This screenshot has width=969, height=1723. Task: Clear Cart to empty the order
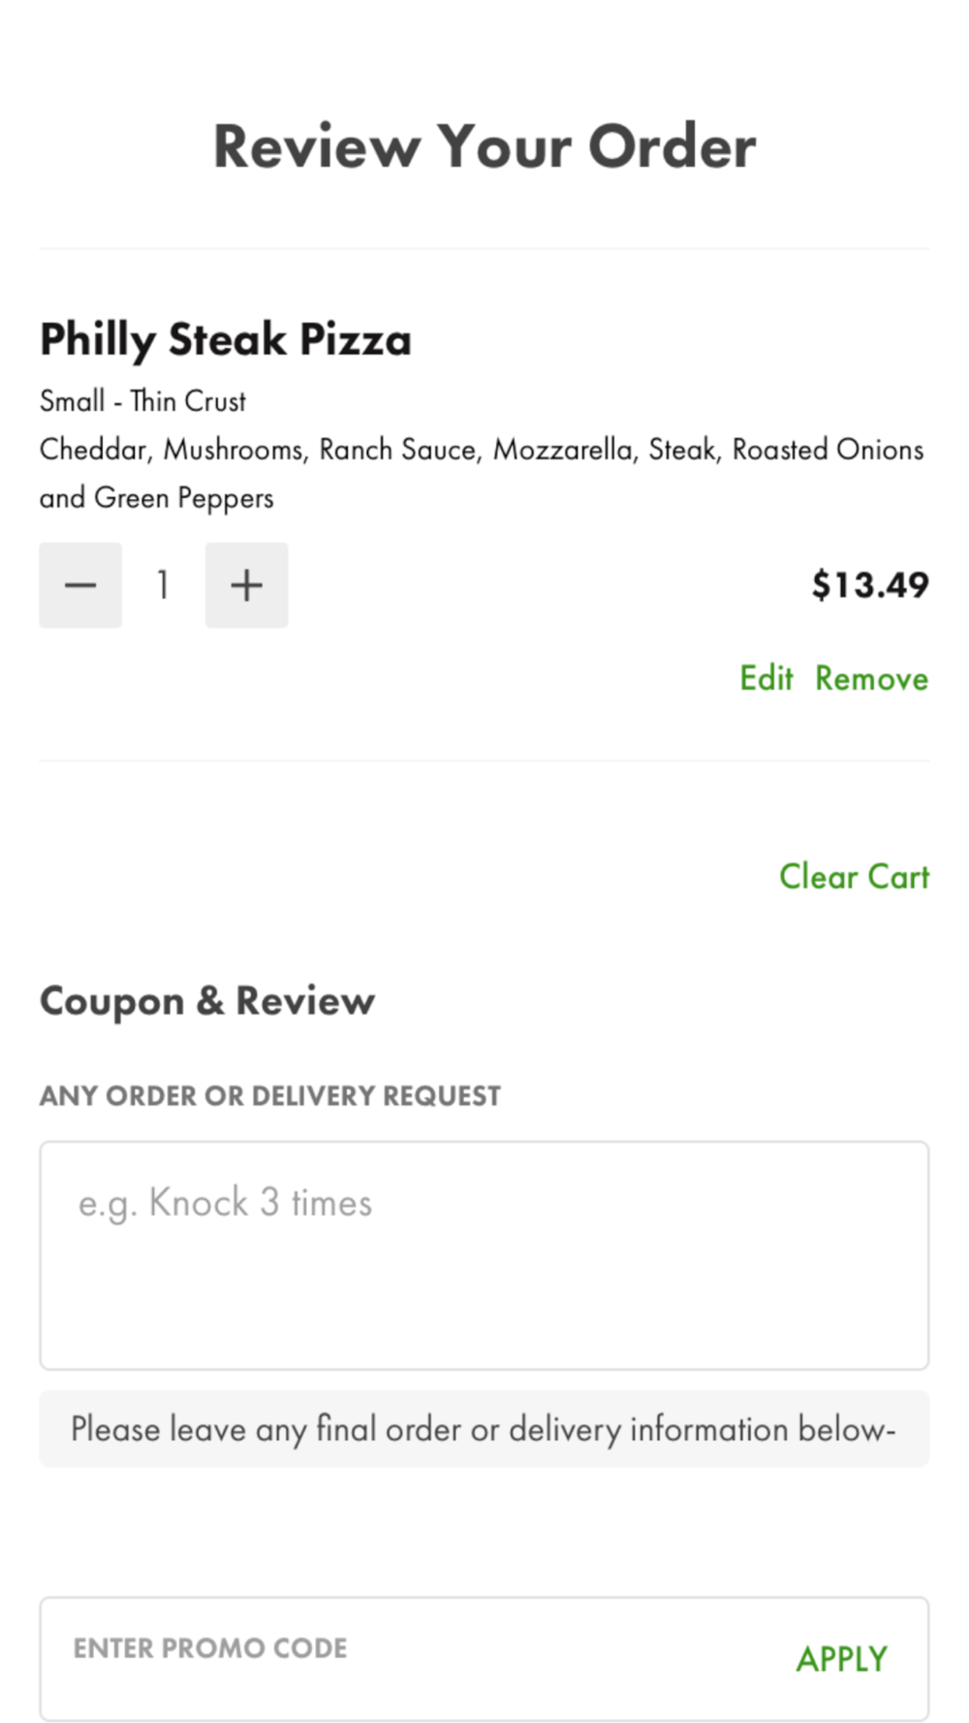[x=854, y=876]
